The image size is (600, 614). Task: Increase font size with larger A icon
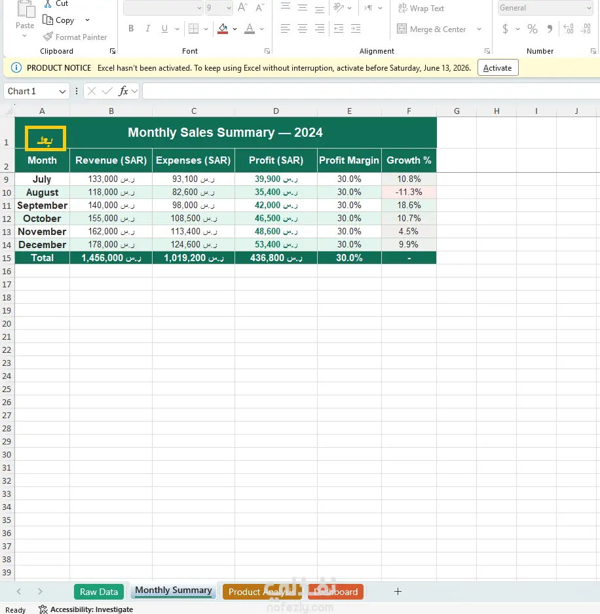point(242,7)
